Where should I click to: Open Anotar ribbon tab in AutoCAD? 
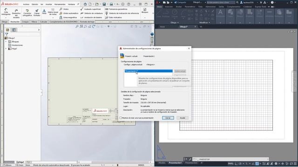click(179, 6)
